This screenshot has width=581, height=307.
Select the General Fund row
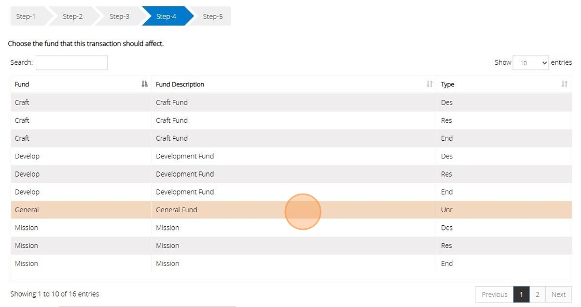tap(176, 210)
